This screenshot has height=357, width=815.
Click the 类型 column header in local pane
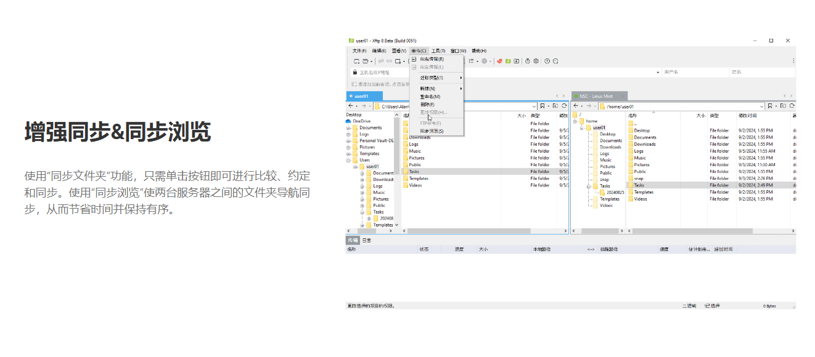point(543,116)
